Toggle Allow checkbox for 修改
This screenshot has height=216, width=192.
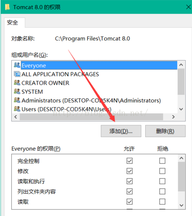(x=130, y=171)
